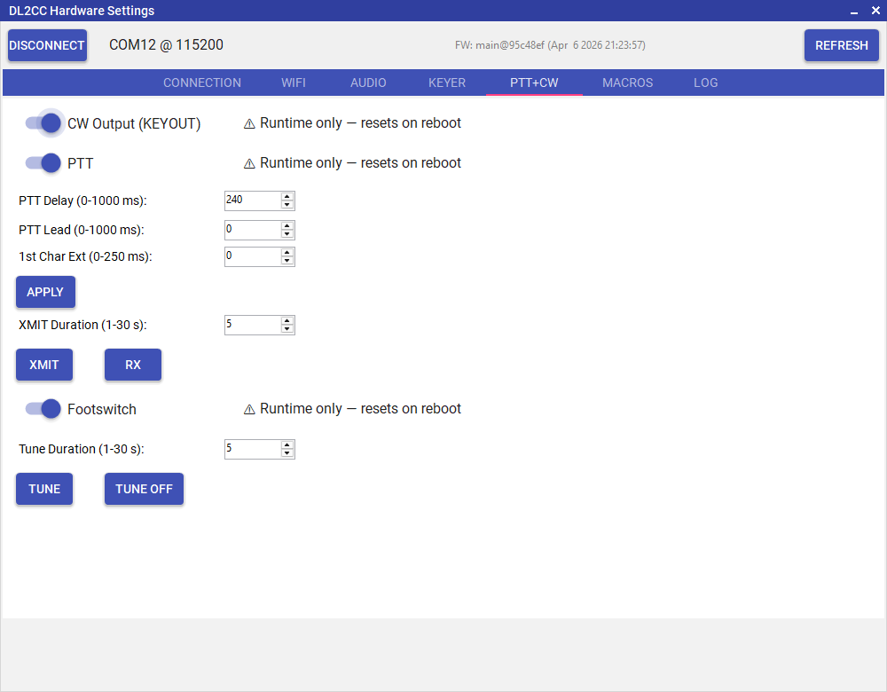Open the MACROS tab
This screenshot has height=692, width=887.
(x=627, y=83)
